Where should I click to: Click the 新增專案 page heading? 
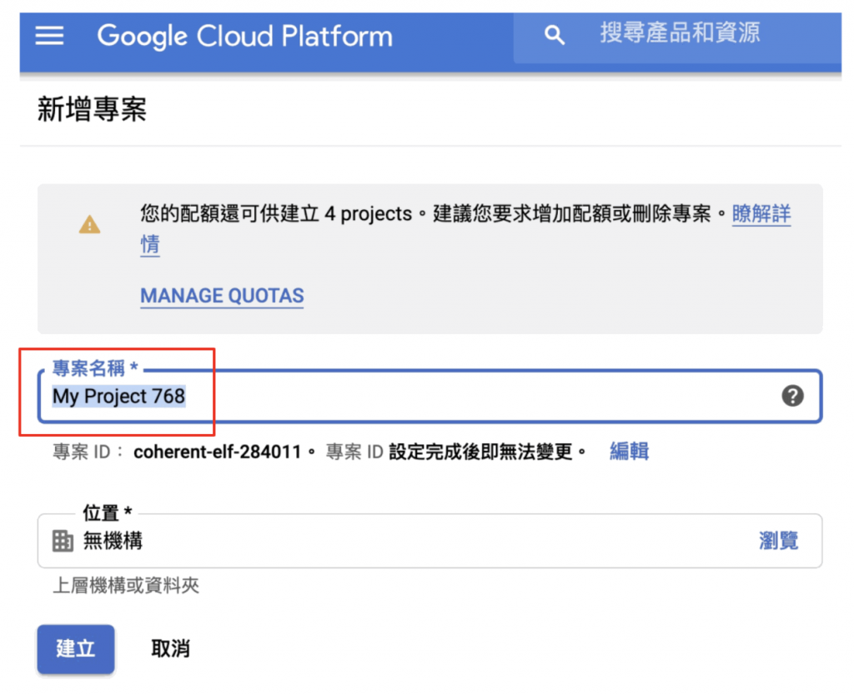(92, 109)
